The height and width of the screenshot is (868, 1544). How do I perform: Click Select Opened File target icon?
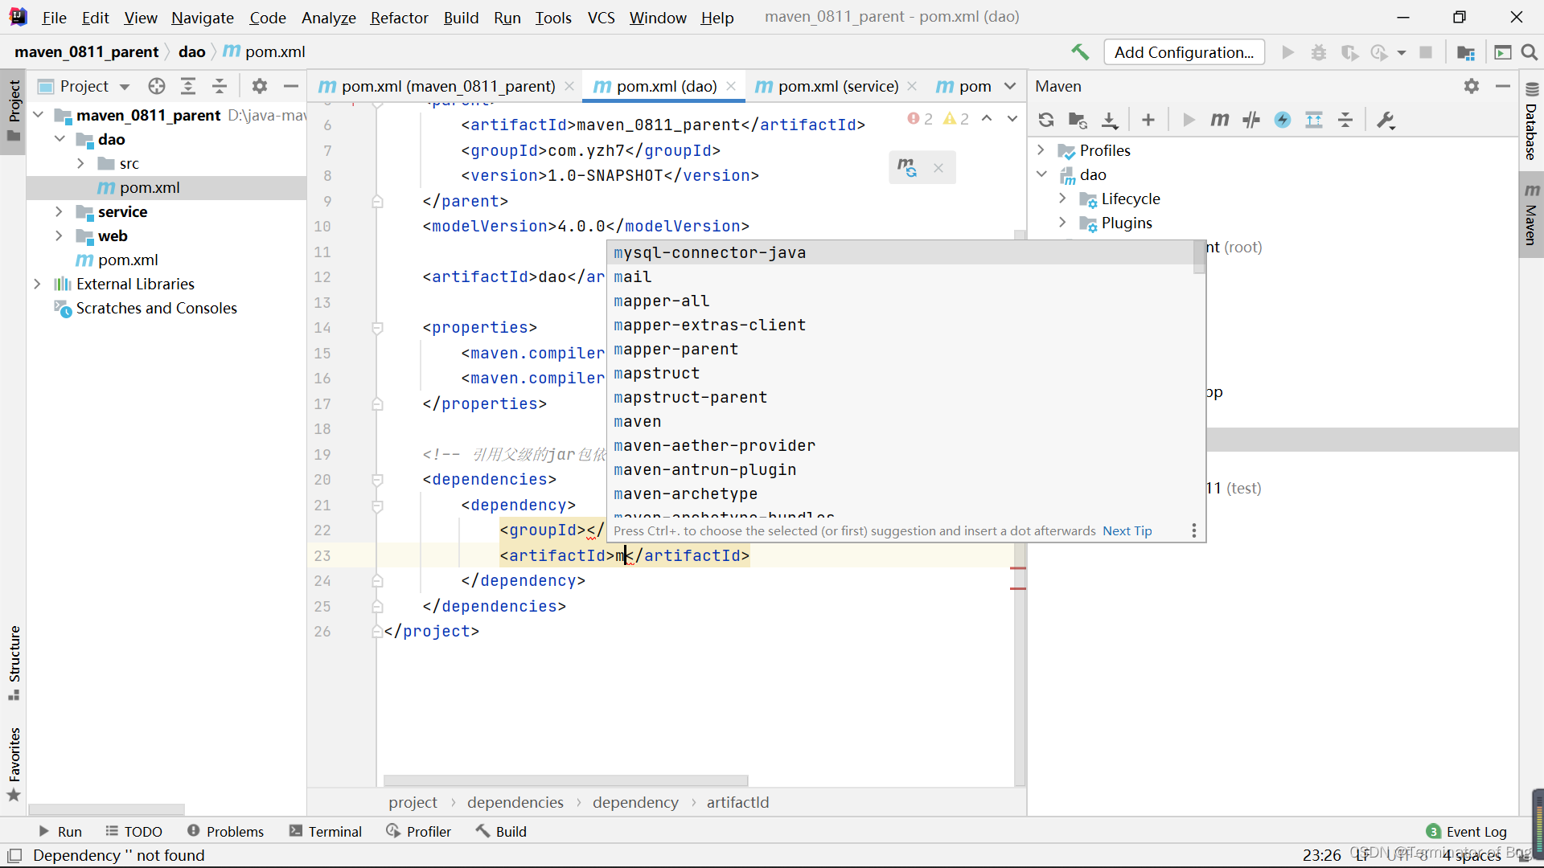(157, 86)
